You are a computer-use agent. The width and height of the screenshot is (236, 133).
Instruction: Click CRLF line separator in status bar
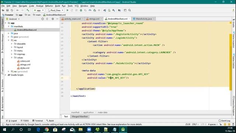(x=195, y=125)
